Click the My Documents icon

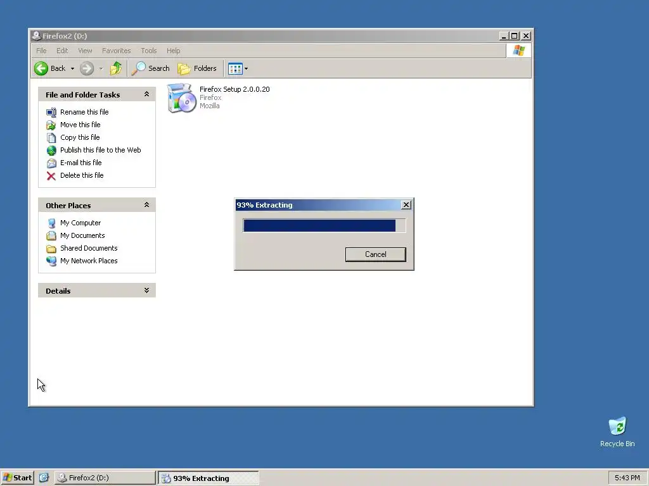[x=51, y=236]
